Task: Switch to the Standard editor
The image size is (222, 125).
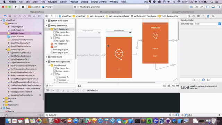Action: tap(191, 7)
